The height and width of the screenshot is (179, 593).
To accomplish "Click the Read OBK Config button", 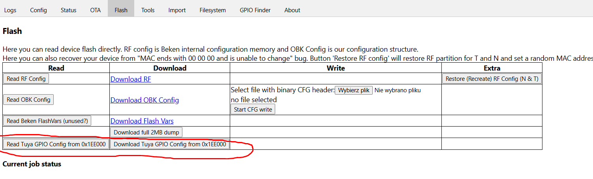I will [28, 99].
